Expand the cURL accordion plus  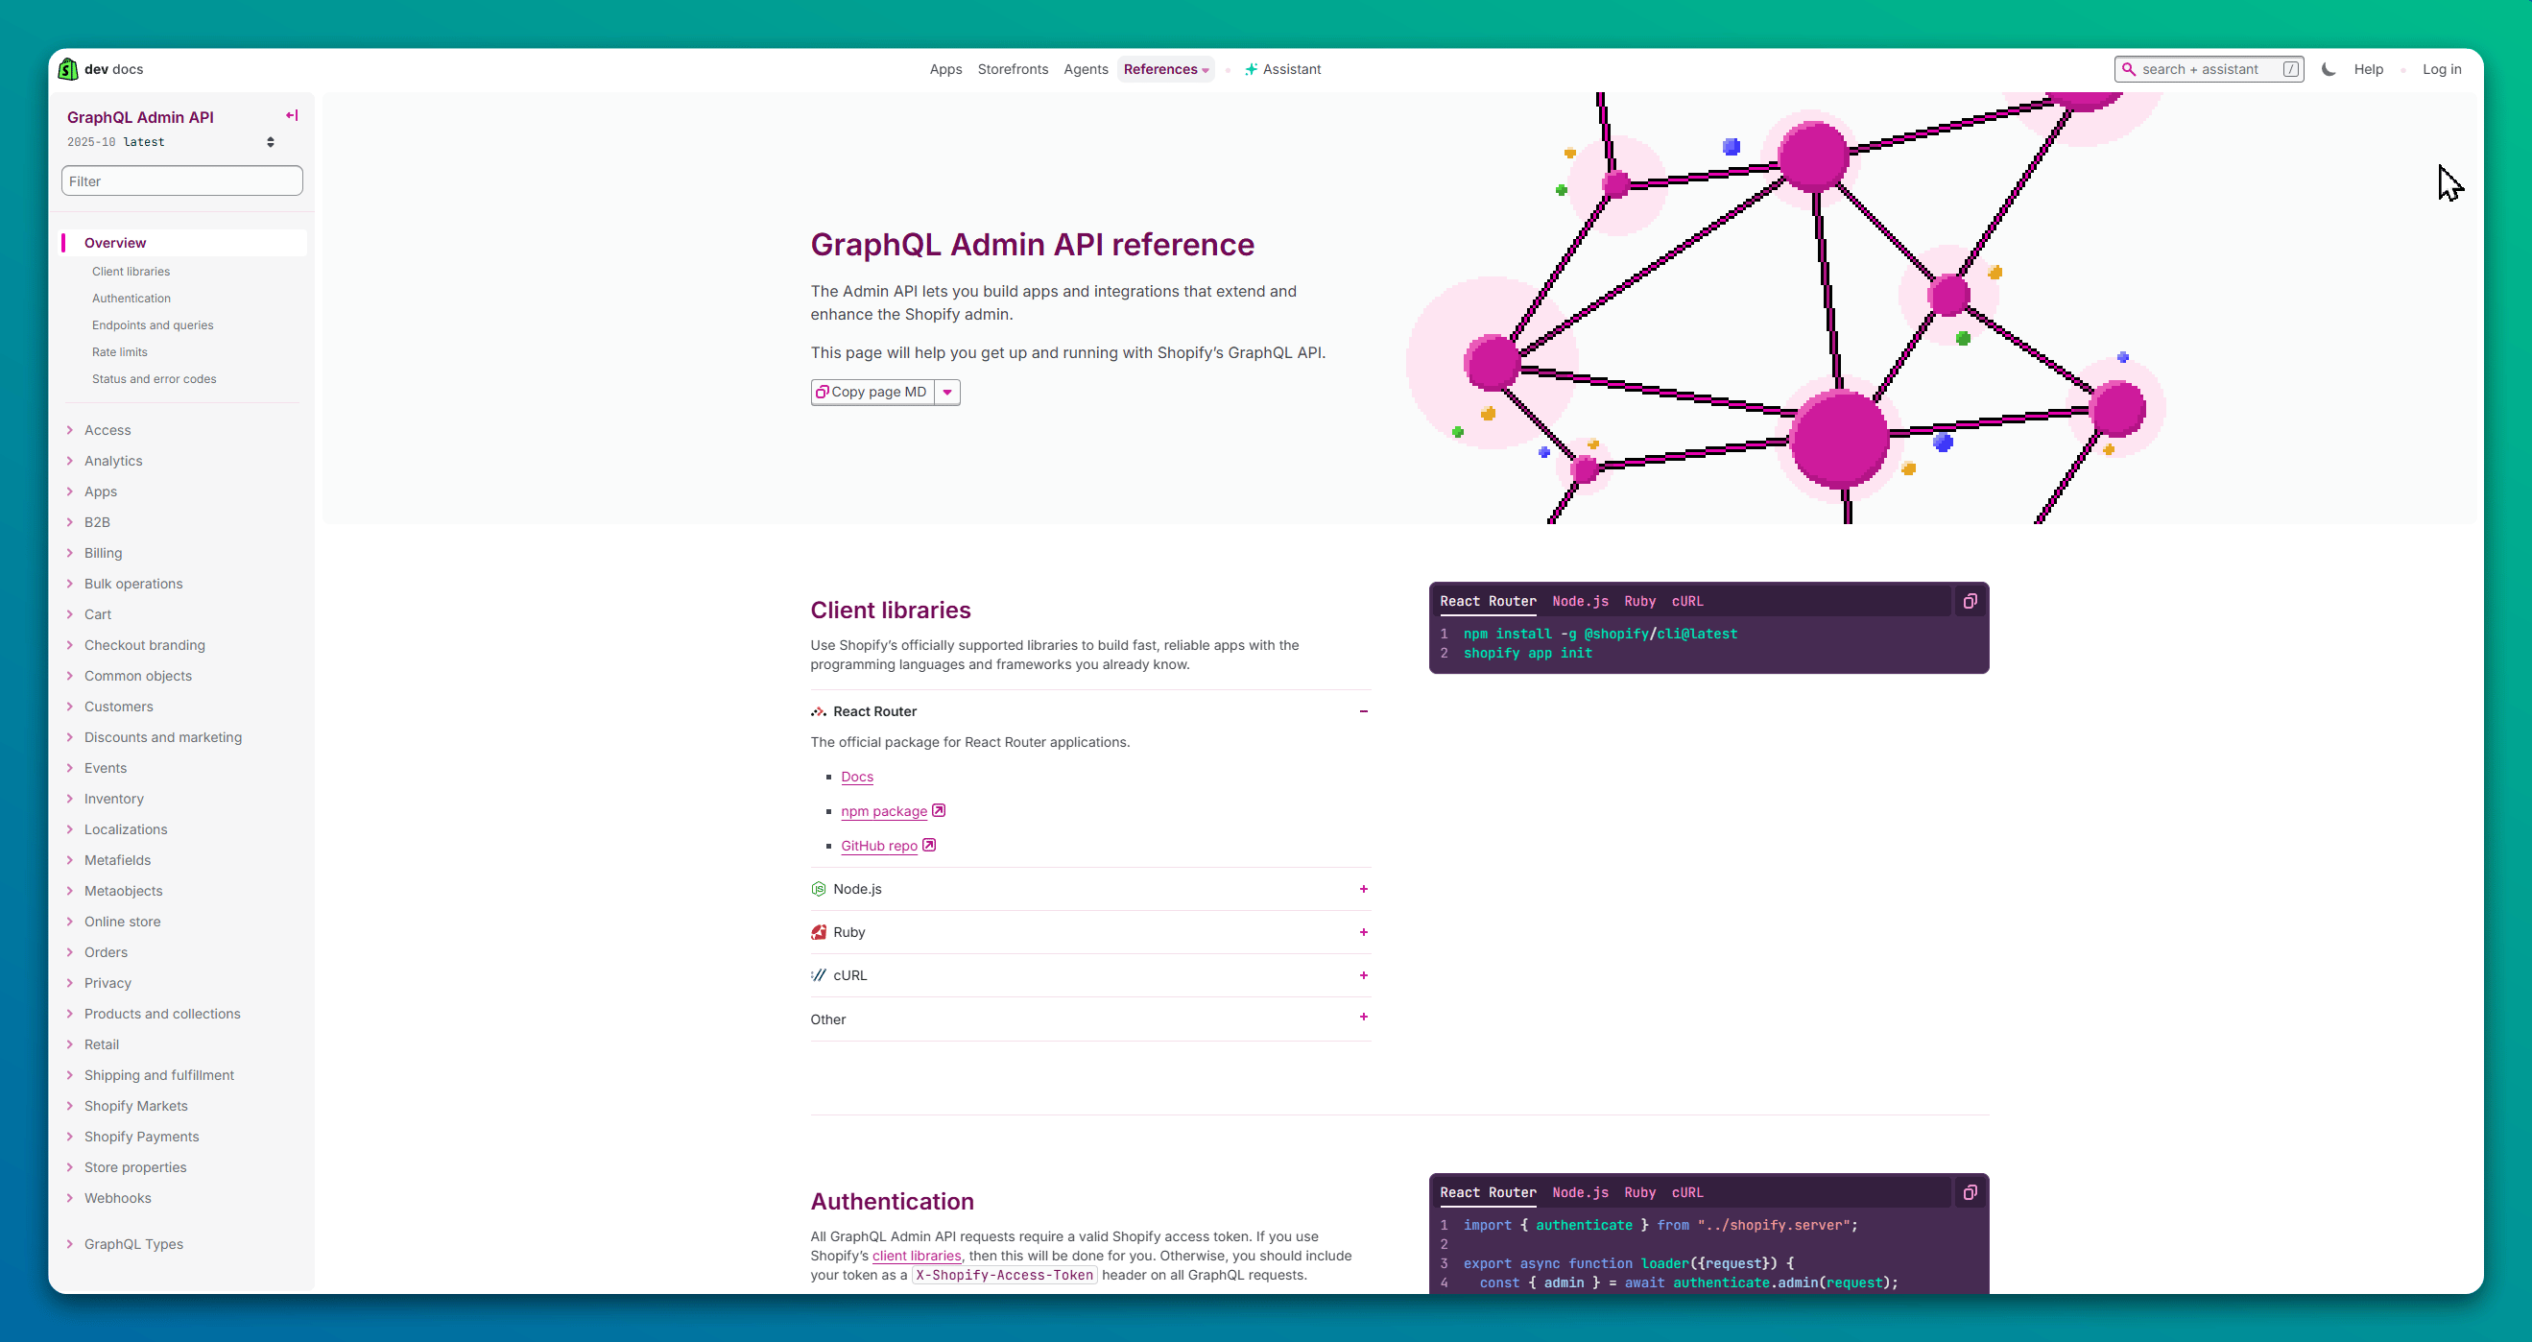coord(1363,975)
